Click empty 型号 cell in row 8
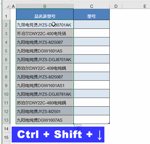150x144 pixels. (92, 76)
